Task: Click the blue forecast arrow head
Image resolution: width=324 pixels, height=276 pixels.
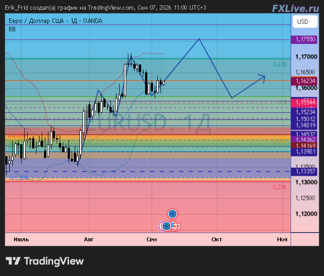Action: click(262, 79)
